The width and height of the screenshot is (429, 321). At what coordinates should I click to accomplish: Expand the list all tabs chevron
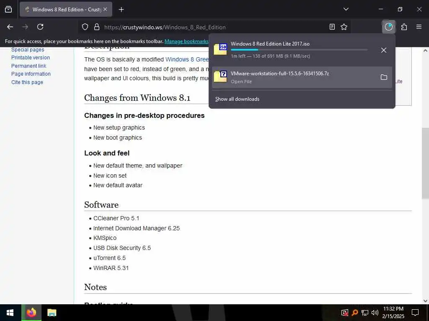pyautogui.click(x=346, y=9)
